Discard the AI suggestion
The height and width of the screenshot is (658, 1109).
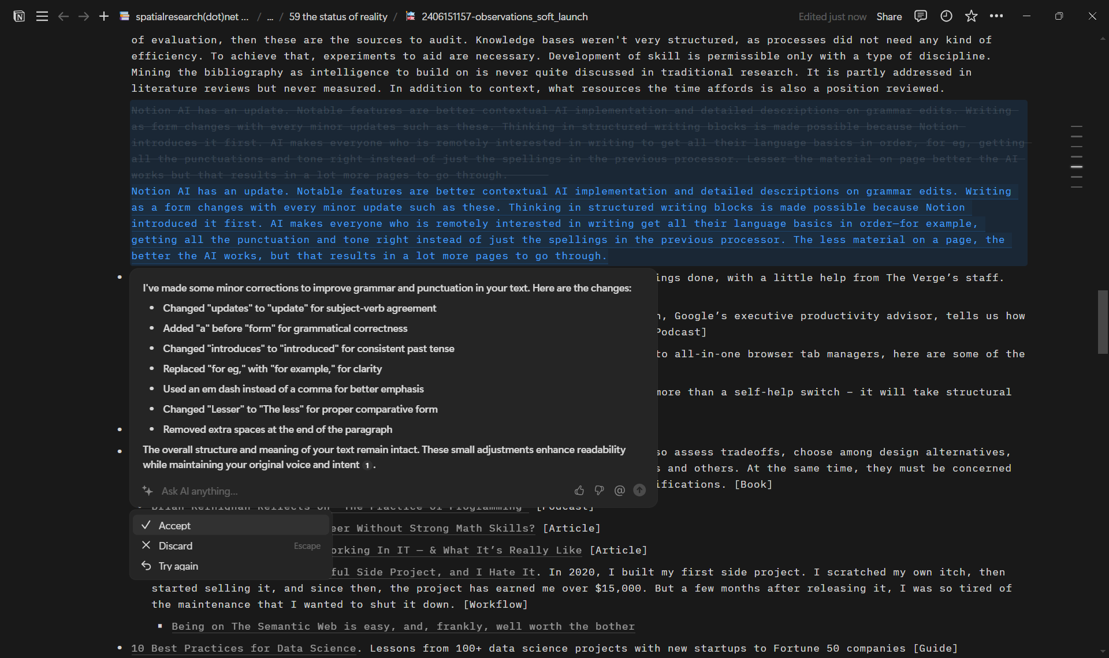(x=231, y=545)
